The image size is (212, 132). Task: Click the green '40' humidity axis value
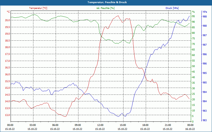point(193,77)
